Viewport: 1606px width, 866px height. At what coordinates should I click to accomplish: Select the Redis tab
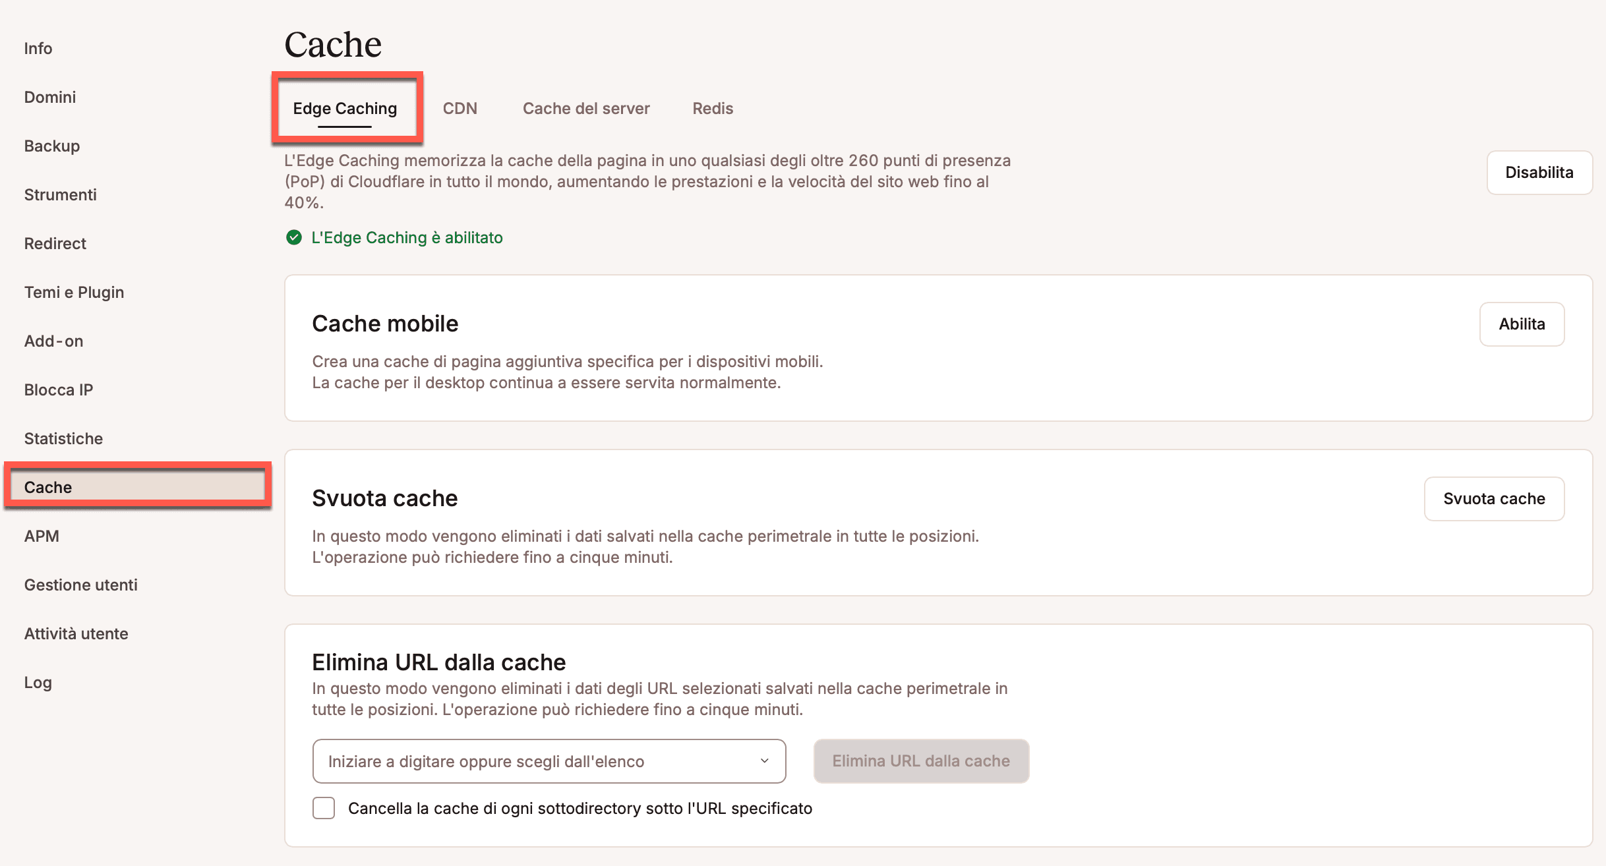click(712, 109)
